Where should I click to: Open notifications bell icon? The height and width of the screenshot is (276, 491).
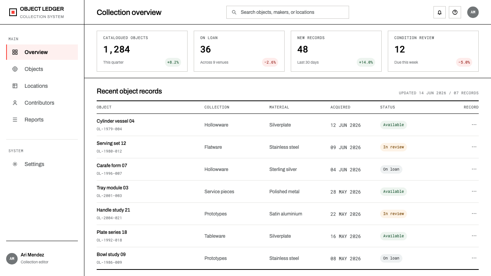coord(440,12)
